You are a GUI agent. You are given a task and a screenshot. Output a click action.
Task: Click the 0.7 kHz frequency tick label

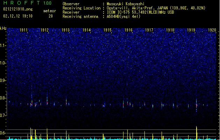3,115
